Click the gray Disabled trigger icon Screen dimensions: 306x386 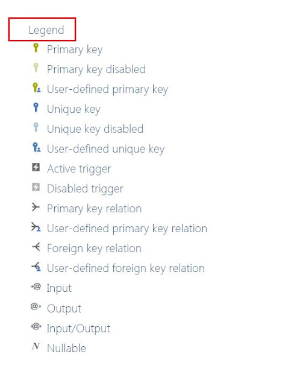36,187
